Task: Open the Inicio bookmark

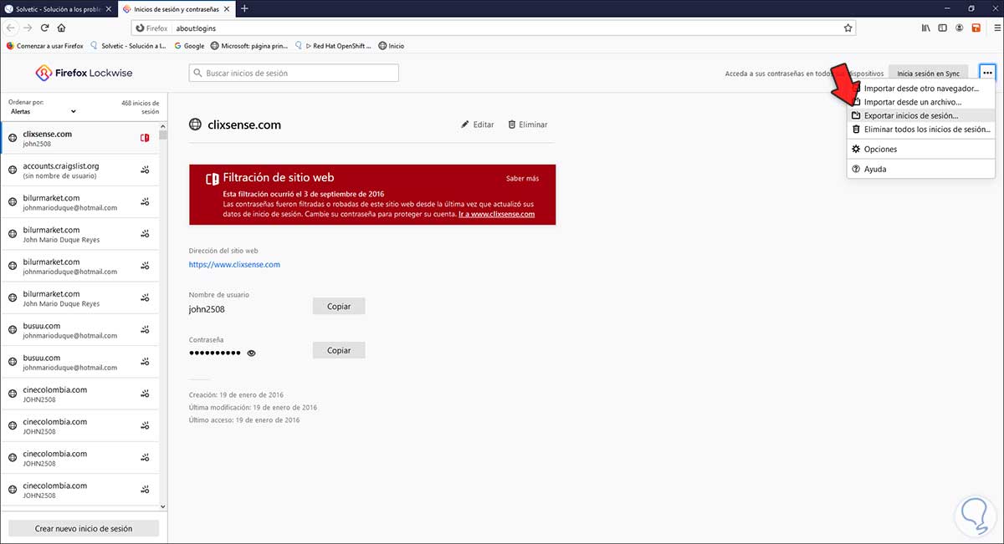Action: [392, 46]
